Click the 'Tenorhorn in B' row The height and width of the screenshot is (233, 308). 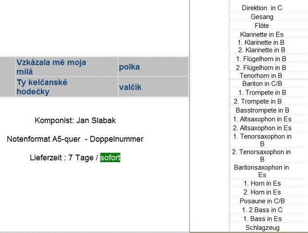click(262, 76)
